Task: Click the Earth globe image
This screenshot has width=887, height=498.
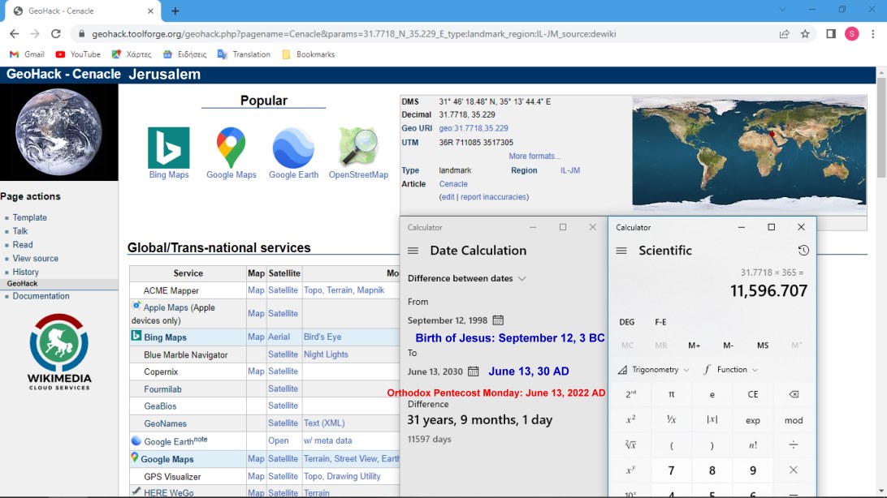Action: coord(58,132)
